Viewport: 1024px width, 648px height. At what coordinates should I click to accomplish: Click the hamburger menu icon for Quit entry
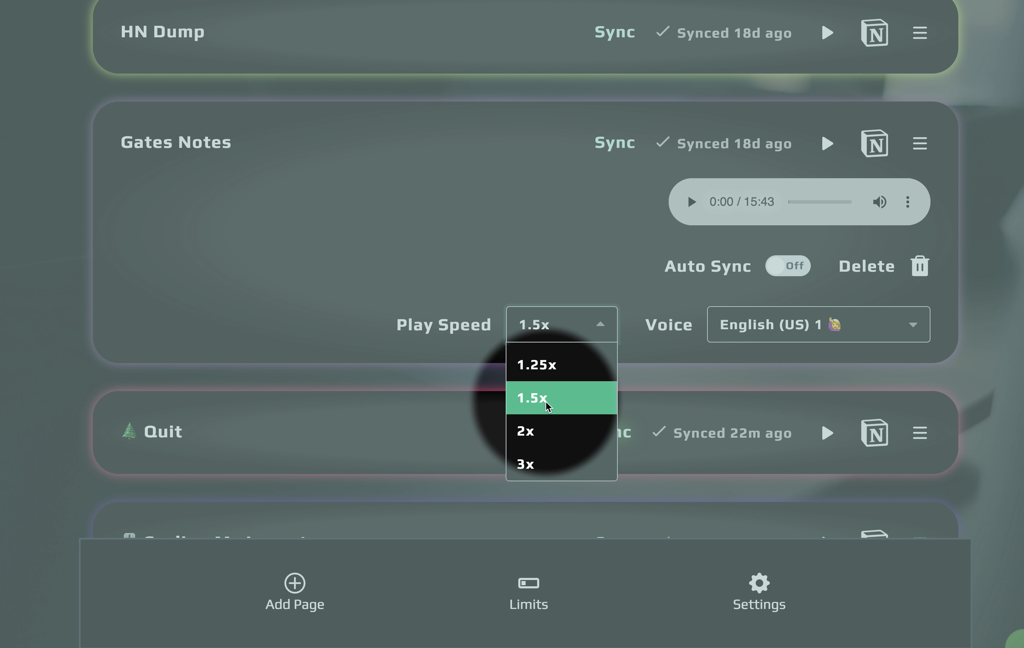pos(920,432)
